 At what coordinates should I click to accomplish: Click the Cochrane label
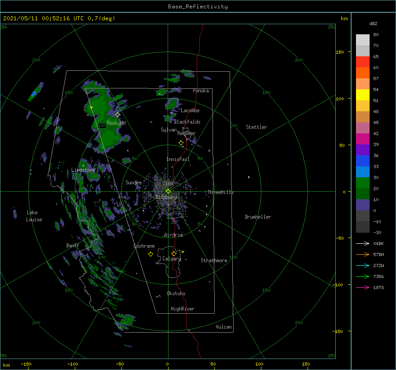(x=144, y=246)
